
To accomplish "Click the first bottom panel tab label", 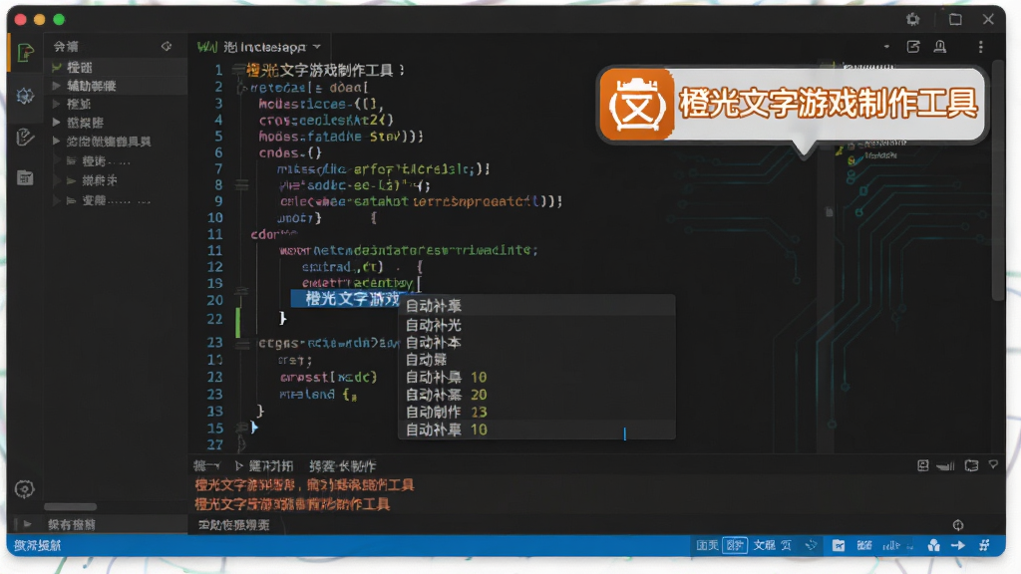I will [x=206, y=466].
